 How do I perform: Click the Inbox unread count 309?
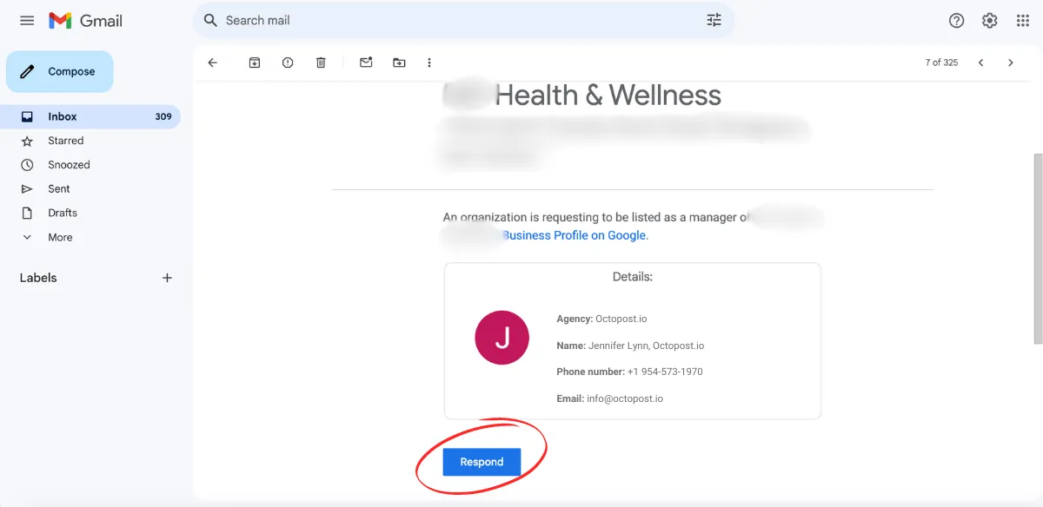(163, 116)
